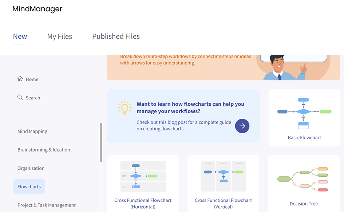Click the sidebar vertical scrollbar
344x212 pixels.
[x=101, y=142]
